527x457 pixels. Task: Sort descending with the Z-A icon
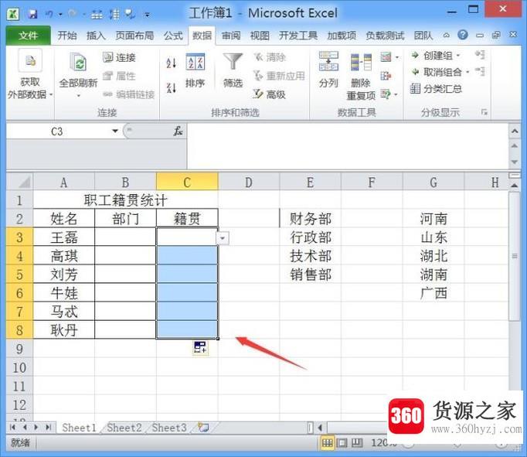[x=172, y=88]
